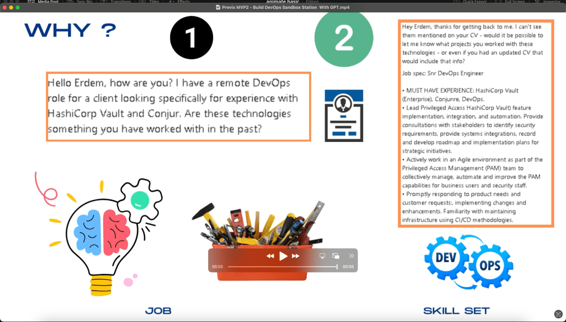This screenshot has width=566, height=322.
Task: Open Transitions in the Resolve toolbar
Action: [117, 2]
